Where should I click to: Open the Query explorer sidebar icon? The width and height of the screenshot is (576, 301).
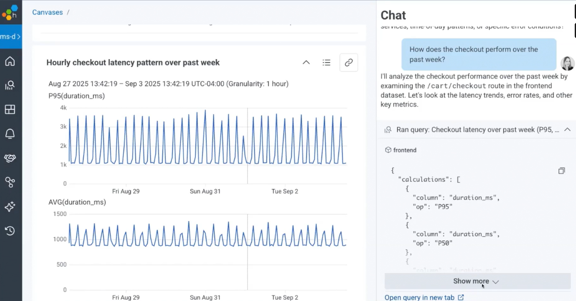(x=10, y=85)
